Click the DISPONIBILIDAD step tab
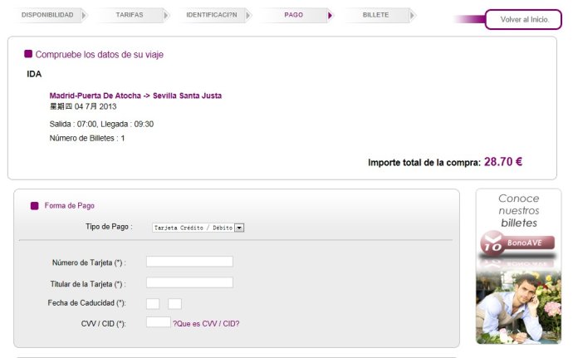The image size is (573, 358). (x=49, y=15)
